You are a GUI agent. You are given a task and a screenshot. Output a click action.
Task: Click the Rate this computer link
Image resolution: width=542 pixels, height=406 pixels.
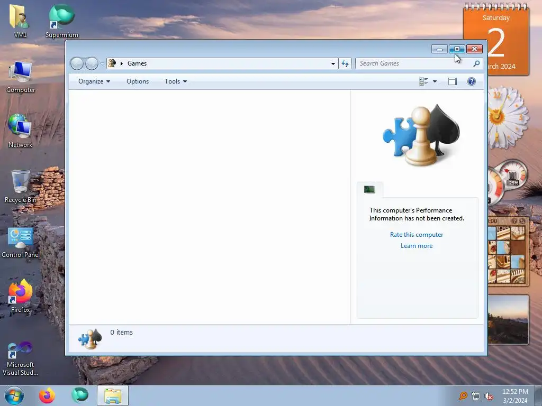(417, 235)
